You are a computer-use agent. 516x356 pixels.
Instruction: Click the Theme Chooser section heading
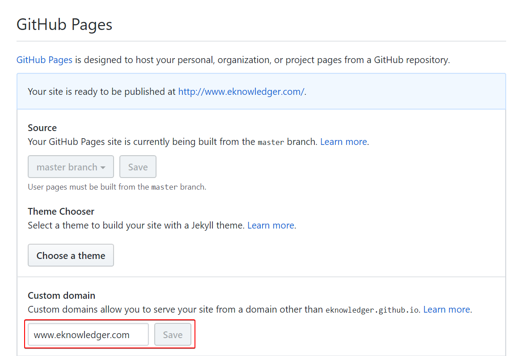61,211
